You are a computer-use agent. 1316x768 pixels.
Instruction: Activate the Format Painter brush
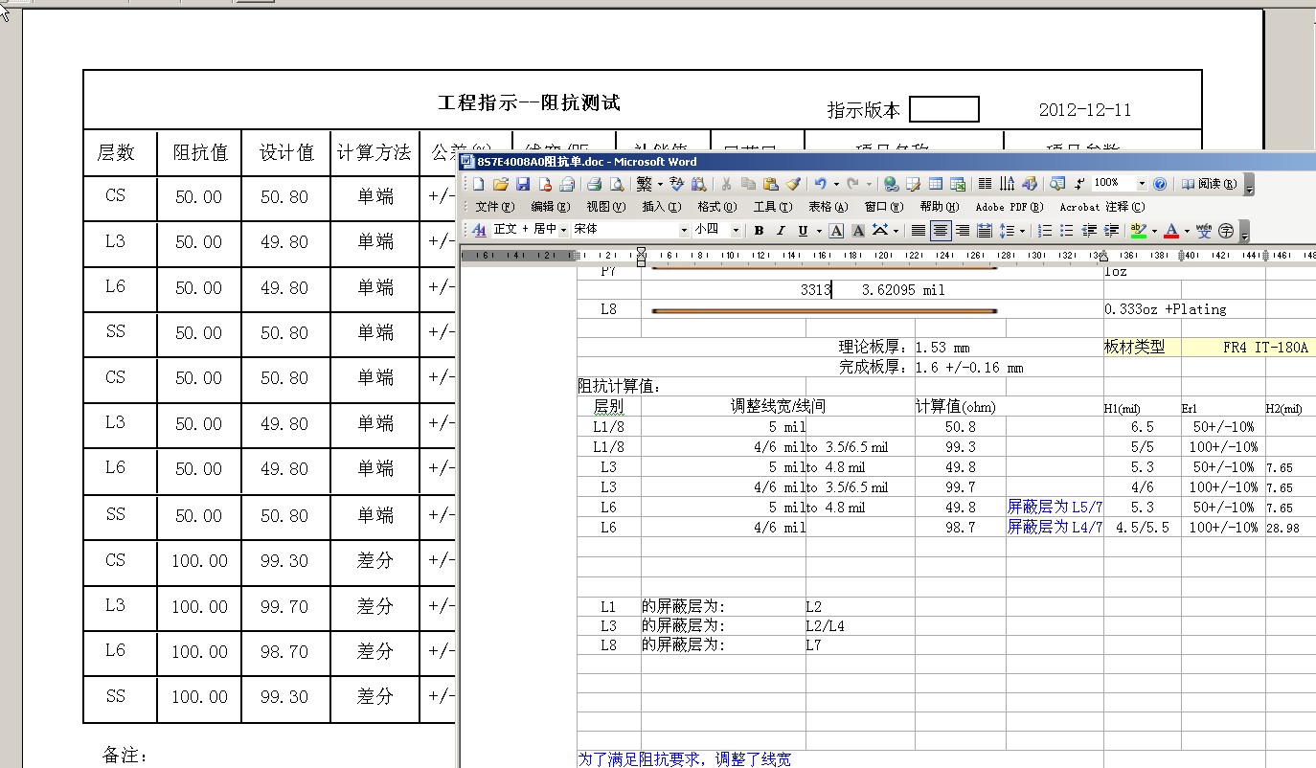coord(793,184)
